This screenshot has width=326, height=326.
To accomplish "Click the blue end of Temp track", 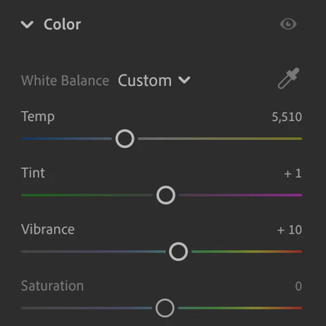I will (29, 139).
